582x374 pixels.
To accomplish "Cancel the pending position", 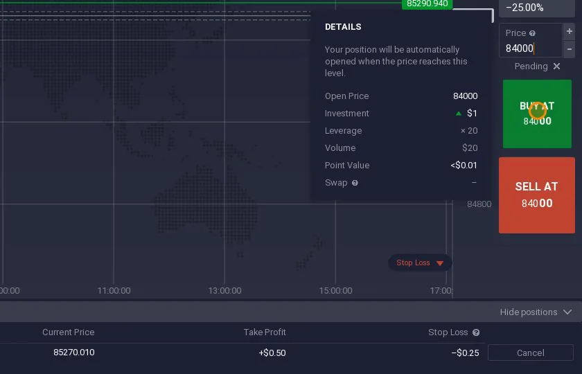I will pyautogui.click(x=531, y=353).
